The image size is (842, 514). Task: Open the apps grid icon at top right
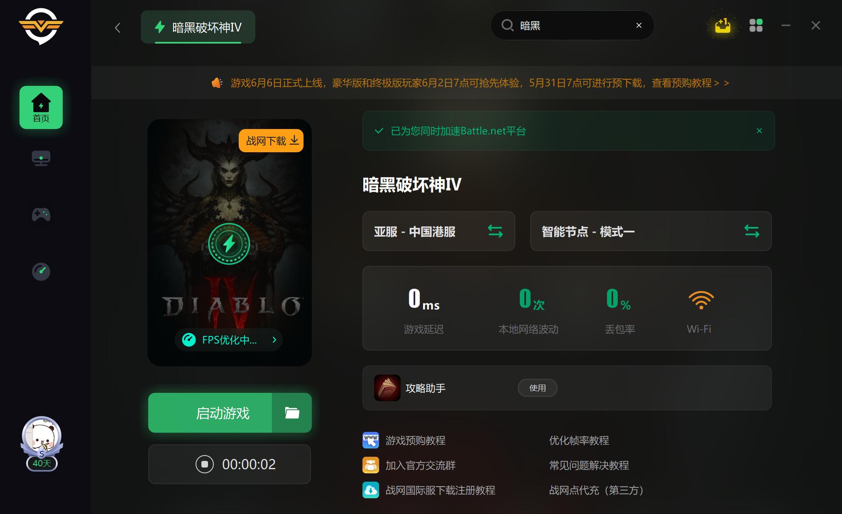click(x=756, y=25)
